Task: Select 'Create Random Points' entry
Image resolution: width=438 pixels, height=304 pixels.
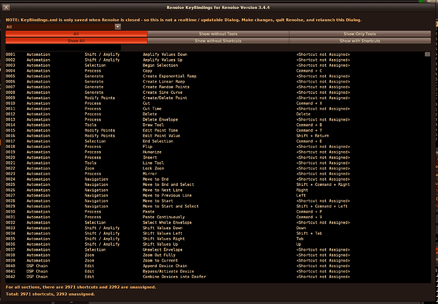Action: coord(166,87)
